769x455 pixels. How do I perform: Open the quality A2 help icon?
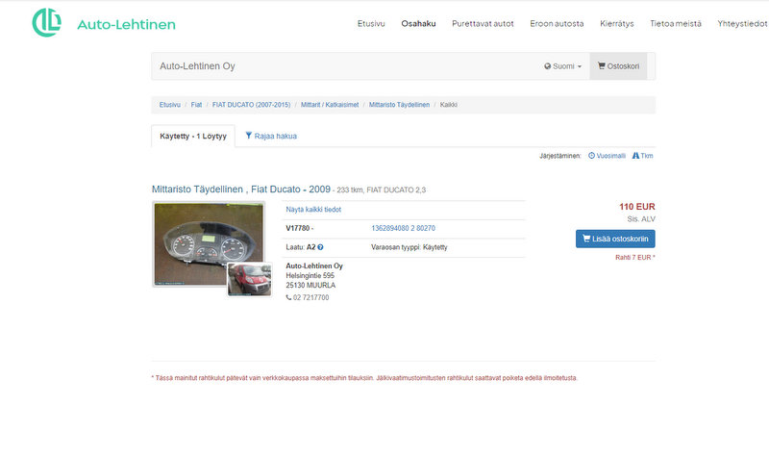coord(320,247)
